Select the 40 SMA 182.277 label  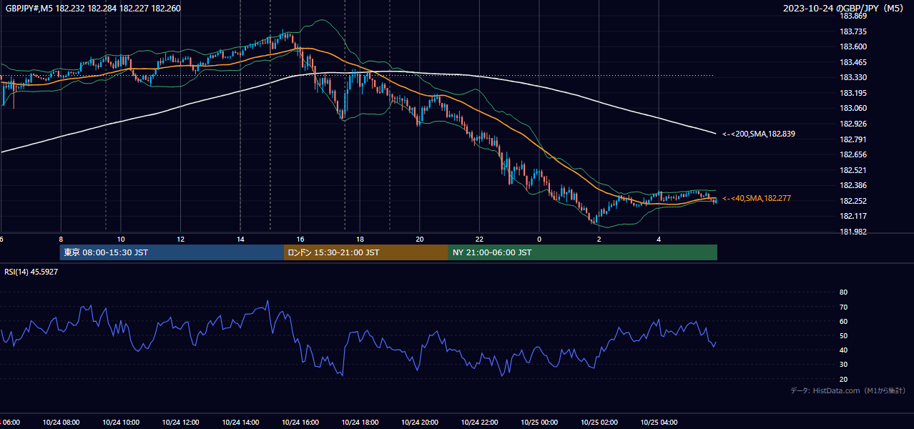pos(756,198)
